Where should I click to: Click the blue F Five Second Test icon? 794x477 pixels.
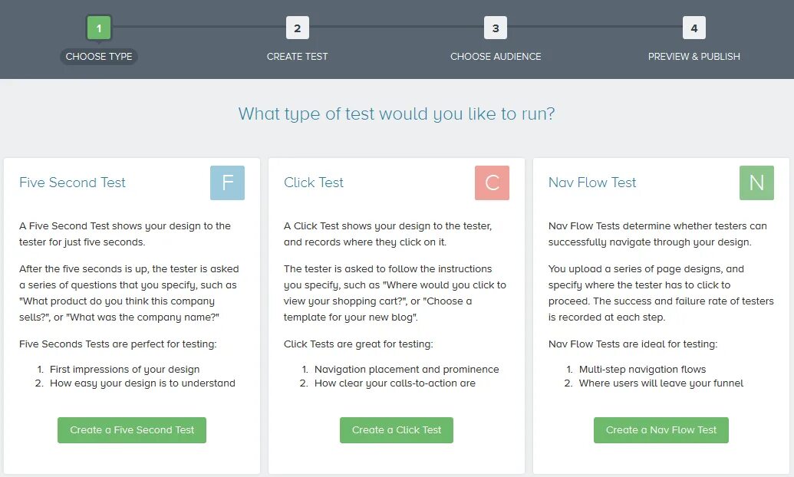227,183
